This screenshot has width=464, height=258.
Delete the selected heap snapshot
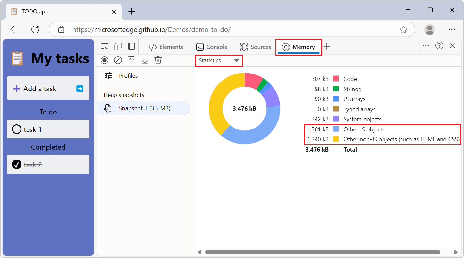tap(158, 60)
